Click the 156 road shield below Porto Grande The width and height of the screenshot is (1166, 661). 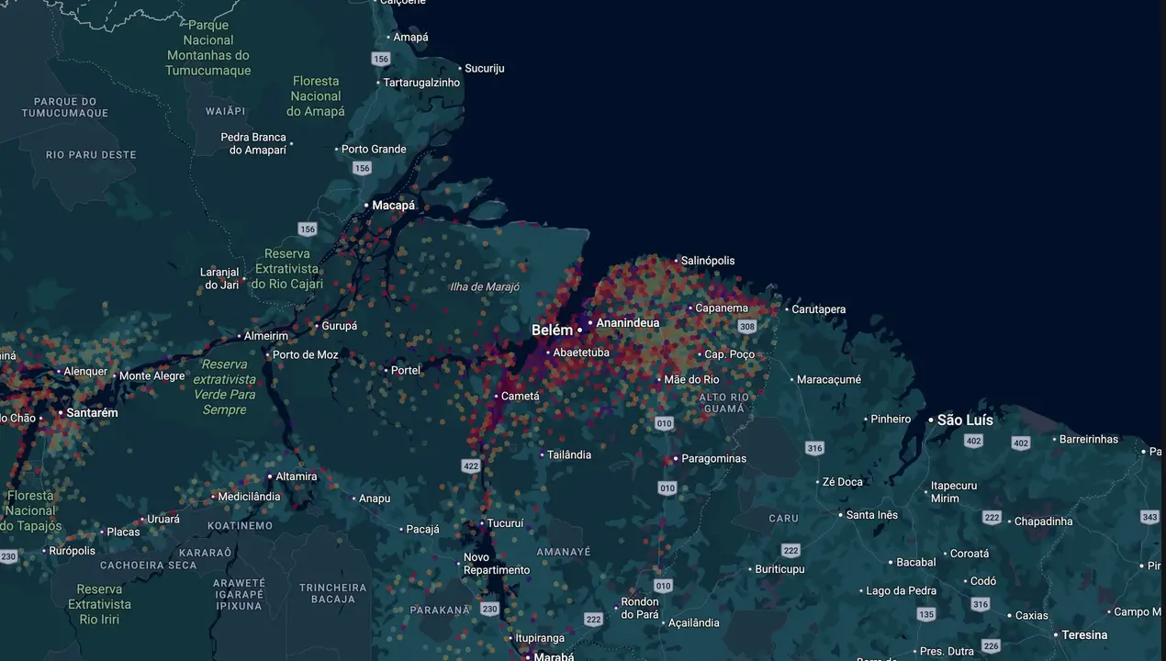point(363,168)
